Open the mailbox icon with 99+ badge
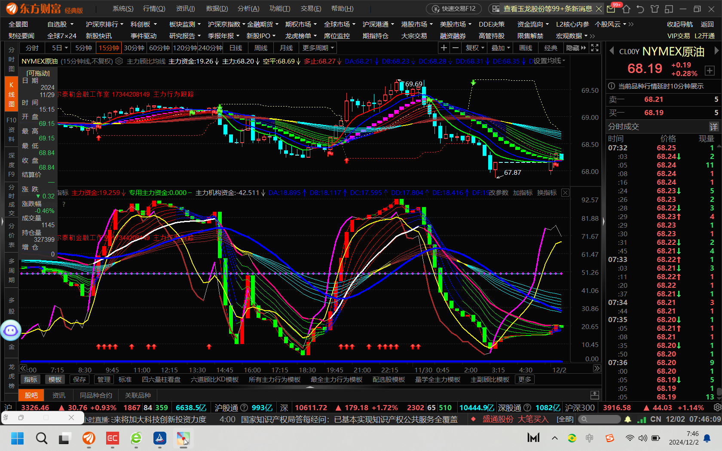The width and height of the screenshot is (722, 451). tap(612, 8)
